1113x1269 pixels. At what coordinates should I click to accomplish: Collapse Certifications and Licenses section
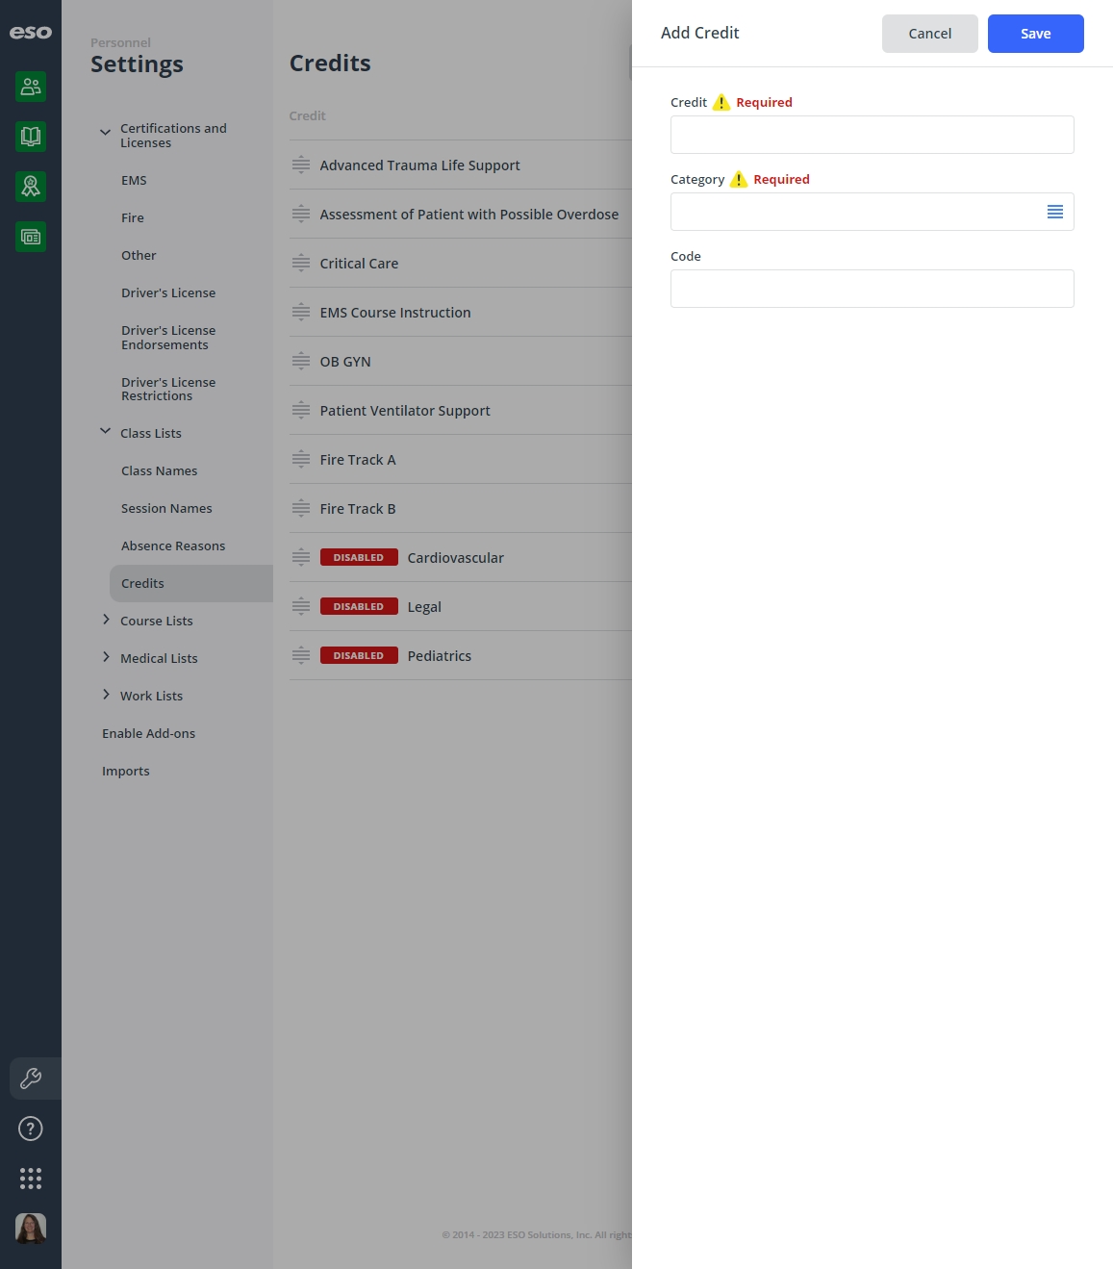(105, 132)
